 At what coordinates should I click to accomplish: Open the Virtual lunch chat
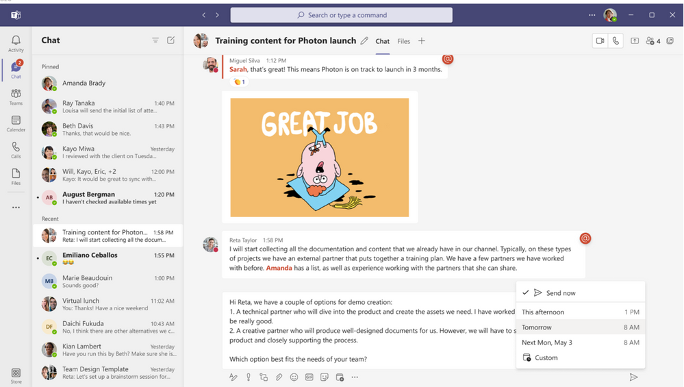(x=107, y=303)
